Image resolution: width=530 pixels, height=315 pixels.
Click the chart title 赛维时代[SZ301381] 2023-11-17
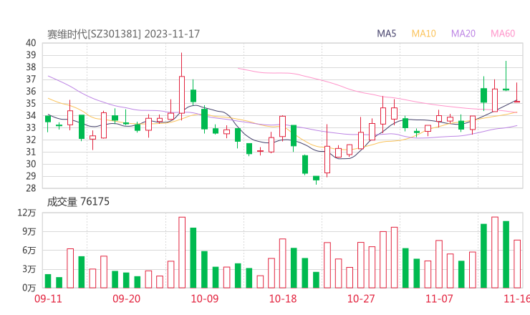[x=123, y=34]
